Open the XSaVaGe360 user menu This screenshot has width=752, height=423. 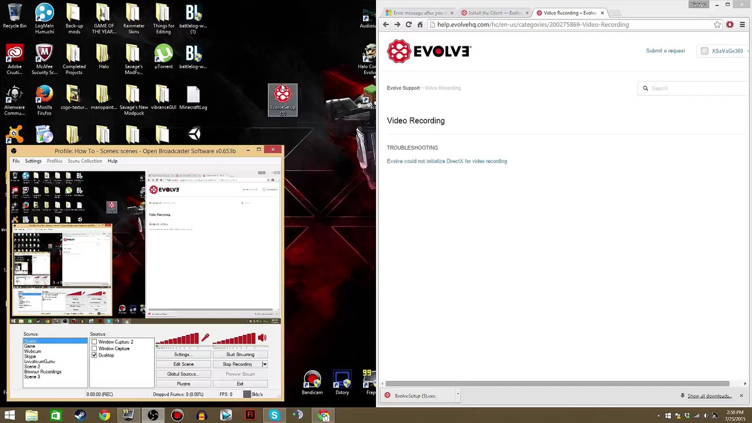[x=723, y=51]
